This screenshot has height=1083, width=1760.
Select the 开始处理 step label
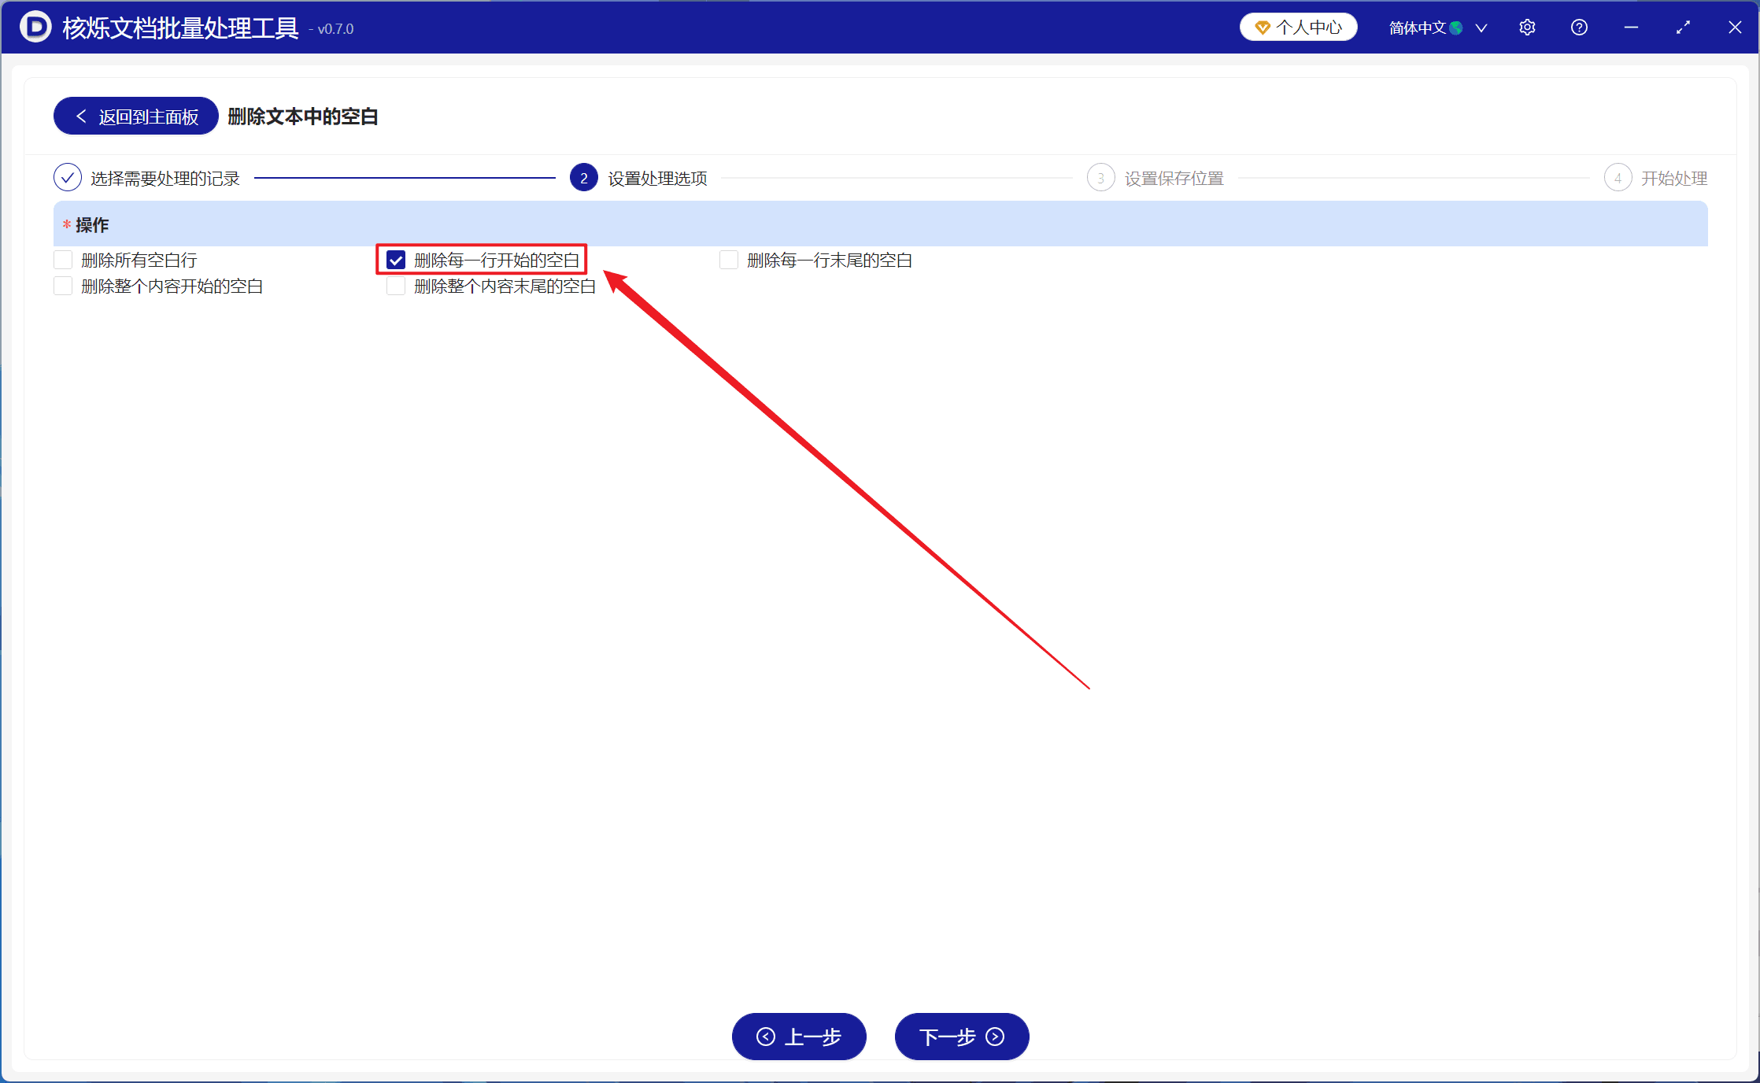click(1673, 179)
